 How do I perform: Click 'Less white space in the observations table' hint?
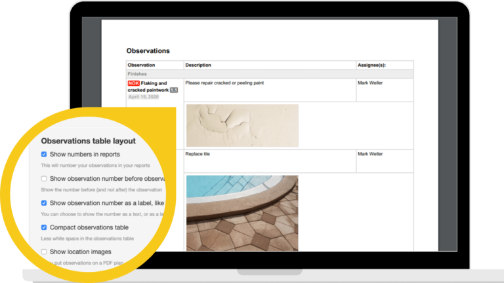pyautogui.click(x=87, y=238)
